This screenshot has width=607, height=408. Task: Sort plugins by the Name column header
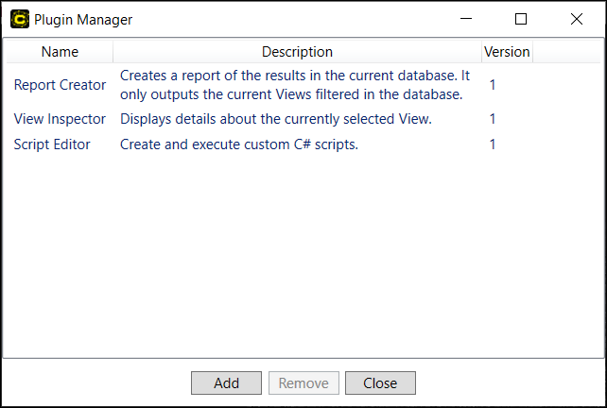pos(60,52)
